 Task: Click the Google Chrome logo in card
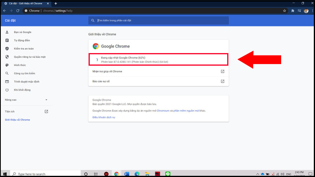click(x=96, y=46)
